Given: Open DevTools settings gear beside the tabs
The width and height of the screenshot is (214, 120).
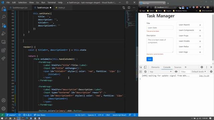Looking at the screenshot, I should pyautogui.click(x=202, y=67).
